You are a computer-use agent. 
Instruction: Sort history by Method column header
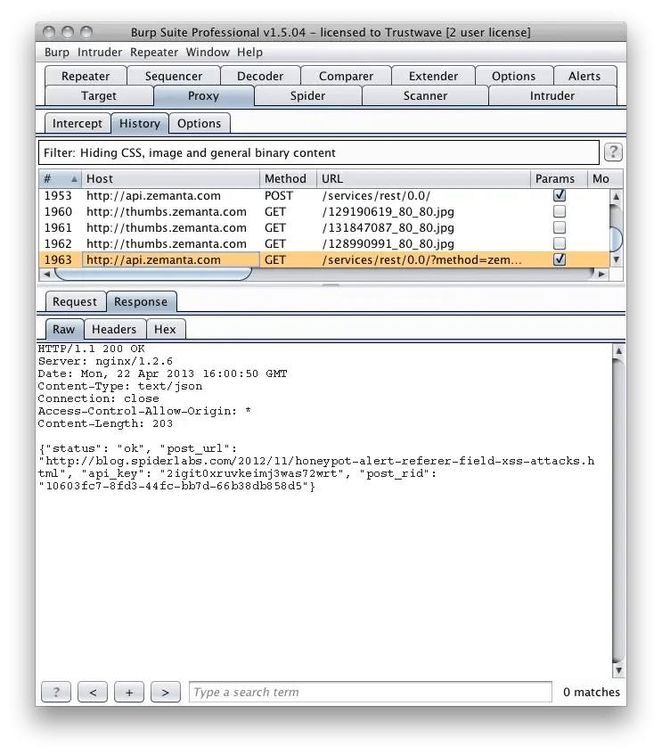[287, 179]
